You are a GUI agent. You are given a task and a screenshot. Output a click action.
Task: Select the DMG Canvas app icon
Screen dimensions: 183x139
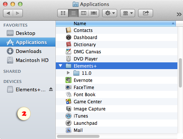(68, 51)
